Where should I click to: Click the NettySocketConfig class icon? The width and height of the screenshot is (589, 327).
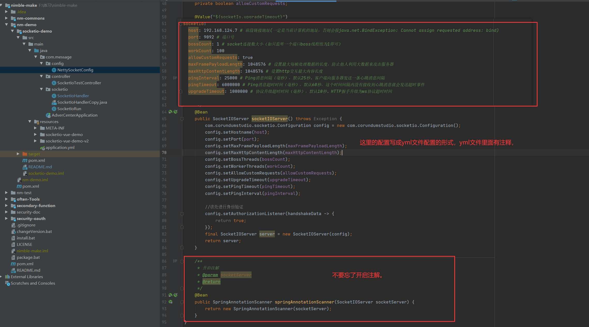click(54, 70)
